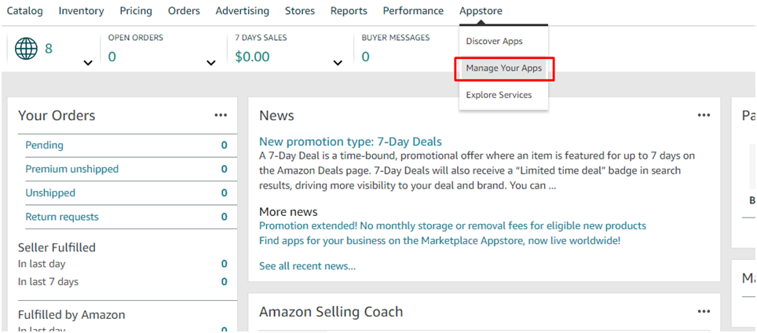Click See all recent news link
Viewport: 757px width, 333px height.
click(x=308, y=266)
